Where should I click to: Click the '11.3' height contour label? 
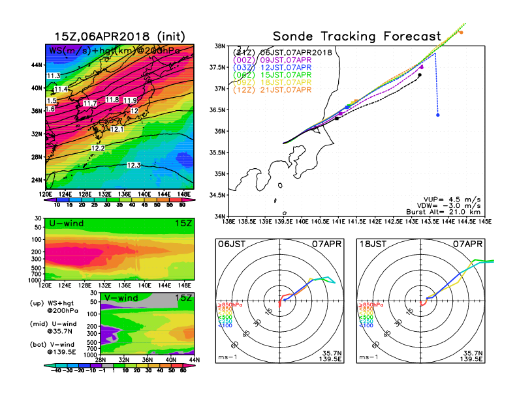[x=54, y=76]
